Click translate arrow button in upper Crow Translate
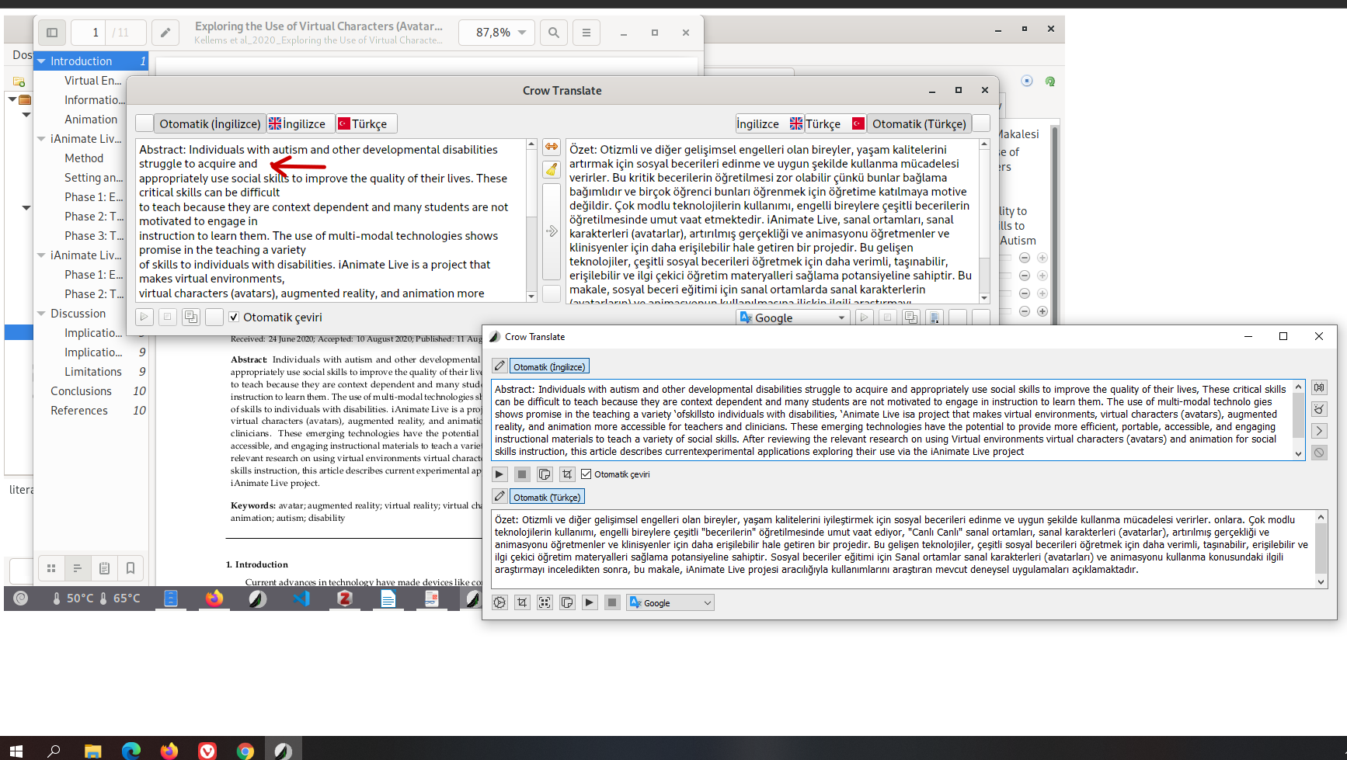1347x760 pixels. tap(552, 231)
